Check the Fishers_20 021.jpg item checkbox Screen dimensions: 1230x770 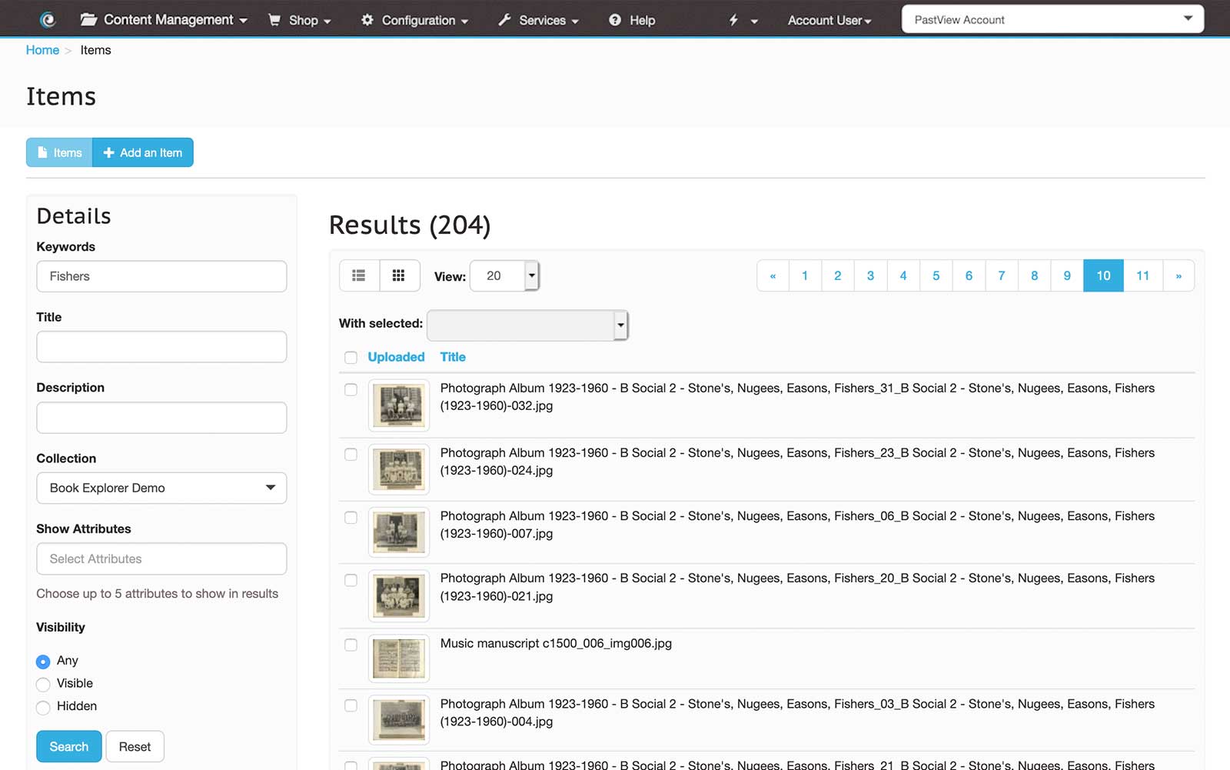[x=351, y=580]
